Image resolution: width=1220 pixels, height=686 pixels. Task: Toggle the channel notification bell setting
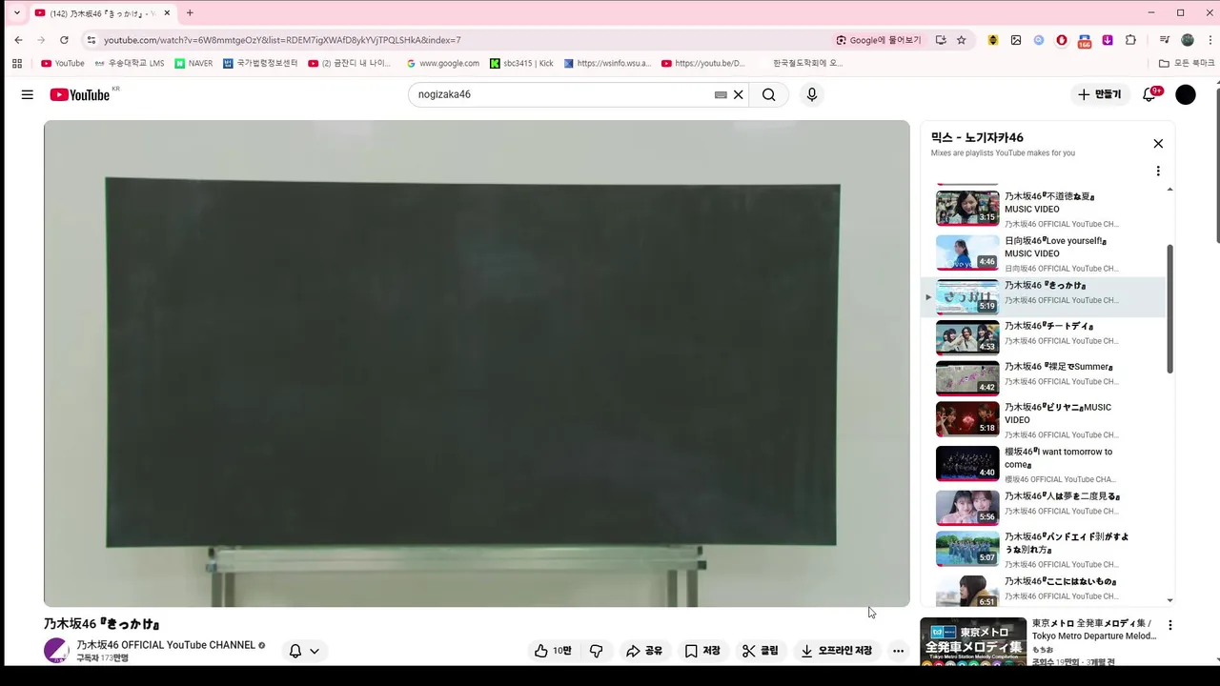(x=304, y=651)
